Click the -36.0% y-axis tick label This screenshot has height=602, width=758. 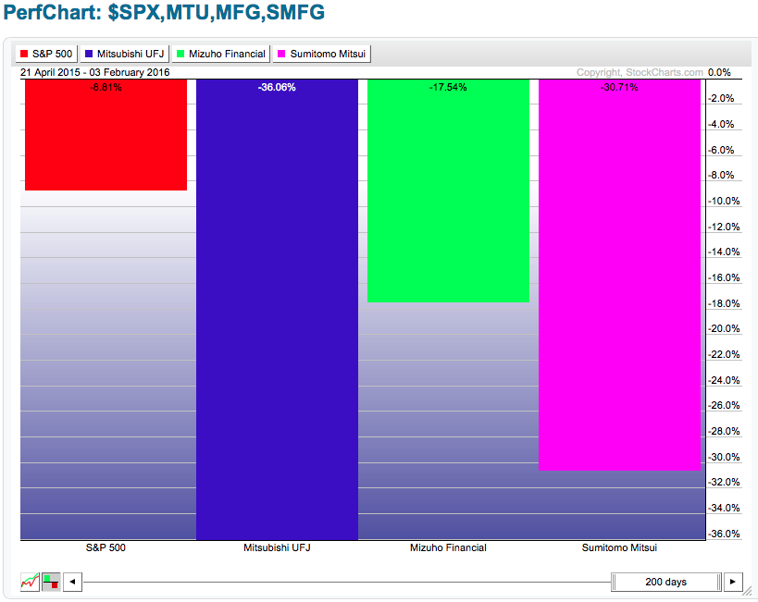click(x=724, y=534)
